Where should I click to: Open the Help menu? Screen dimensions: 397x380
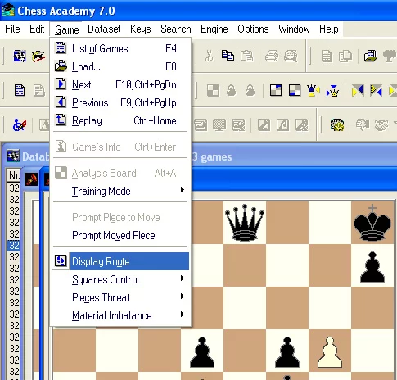pos(329,29)
